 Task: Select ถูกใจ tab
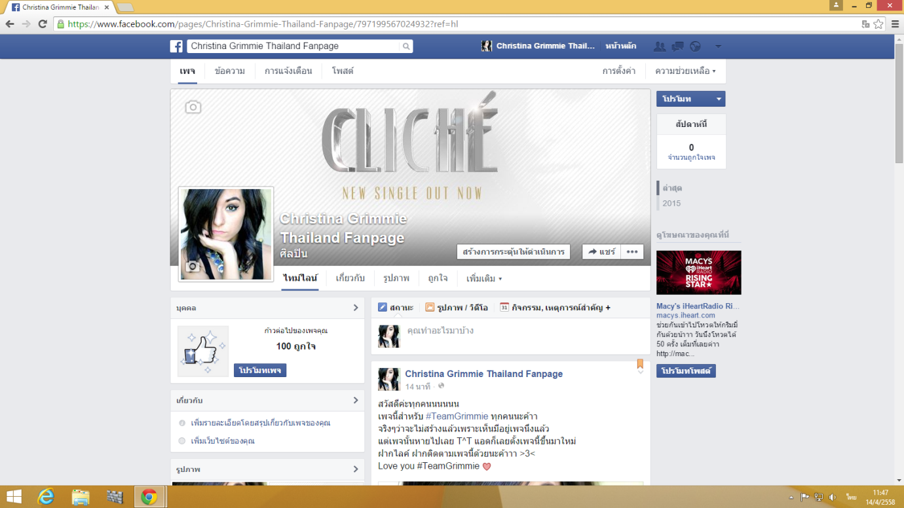[438, 278]
